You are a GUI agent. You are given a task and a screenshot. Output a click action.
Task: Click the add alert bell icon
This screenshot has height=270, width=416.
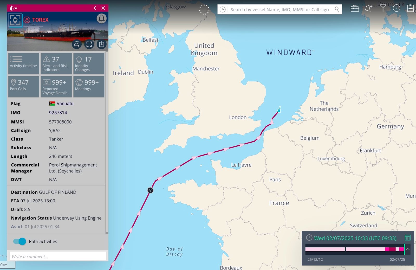pyautogui.click(x=369, y=9)
